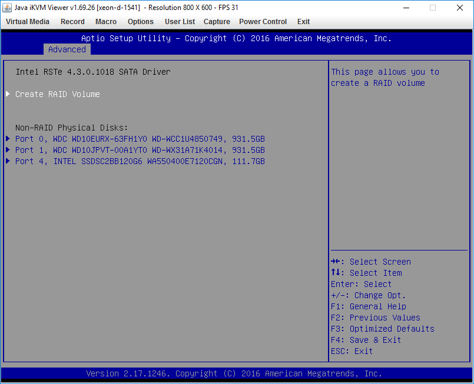Click 'Non-RAID Physical Disks:' heading

[x=72, y=128]
